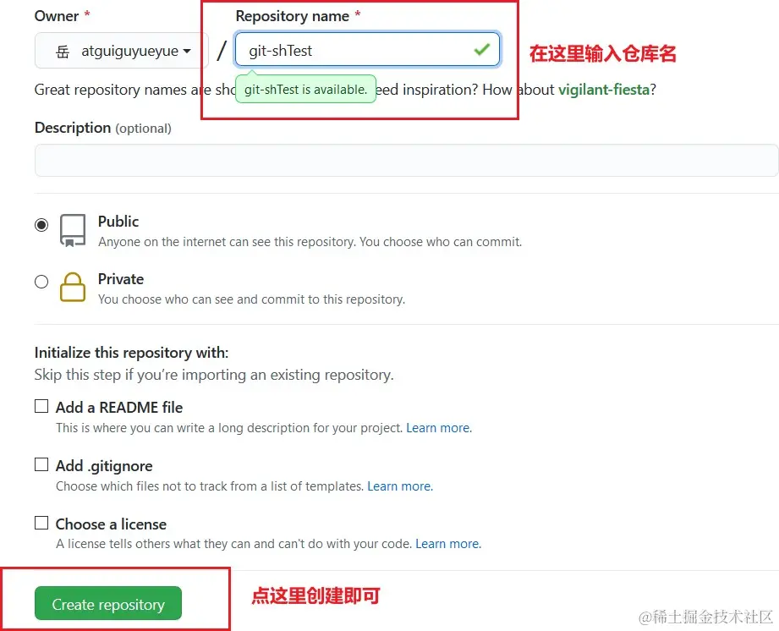Click into the Description text field
779x631 pixels.
[x=406, y=160]
